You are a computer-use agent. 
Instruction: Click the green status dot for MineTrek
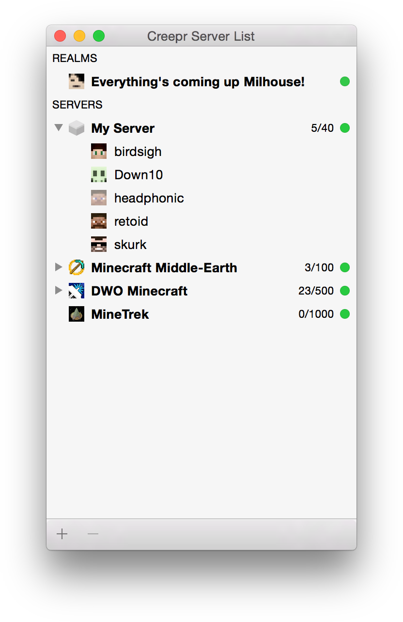(345, 314)
